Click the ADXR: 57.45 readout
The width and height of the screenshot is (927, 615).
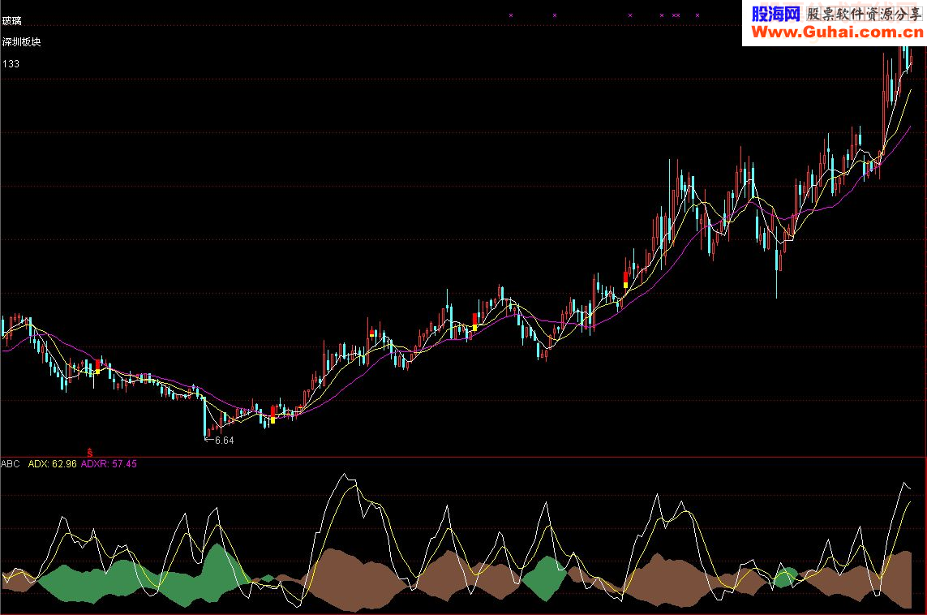(109, 463)
